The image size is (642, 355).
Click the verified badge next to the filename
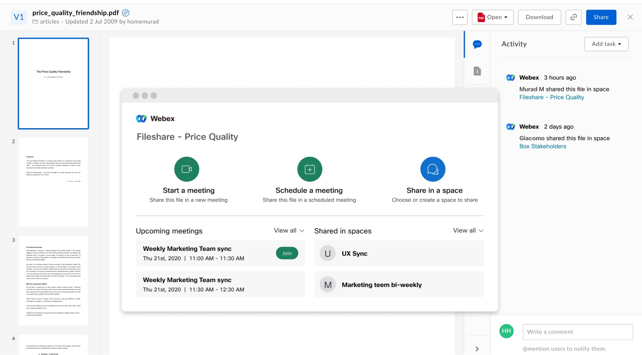[125, 13]
